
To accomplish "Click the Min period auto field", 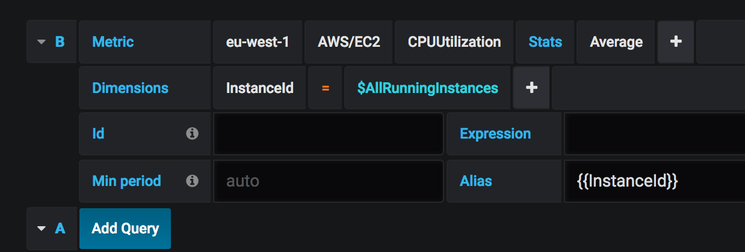I will [328, 180].
